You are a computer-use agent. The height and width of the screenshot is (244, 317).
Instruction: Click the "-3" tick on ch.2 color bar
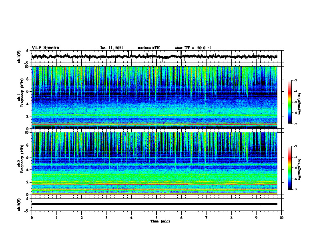click(295, 146)
